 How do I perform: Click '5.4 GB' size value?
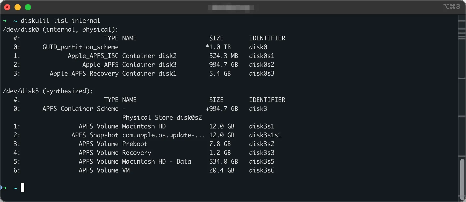pos(220,74)
